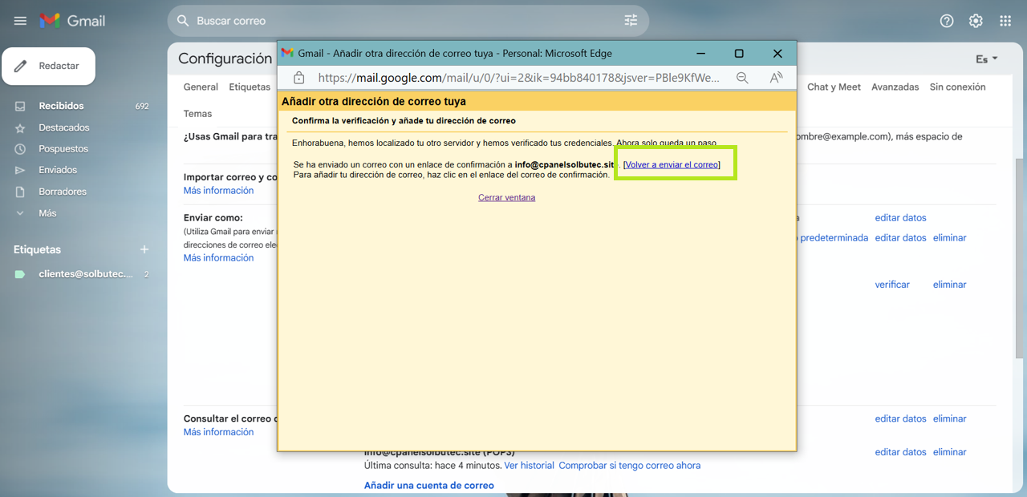
Task: Click the zoom magnifier in popup address bar
Action: pos(742,78)
